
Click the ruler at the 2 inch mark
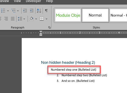click(80, 33)
